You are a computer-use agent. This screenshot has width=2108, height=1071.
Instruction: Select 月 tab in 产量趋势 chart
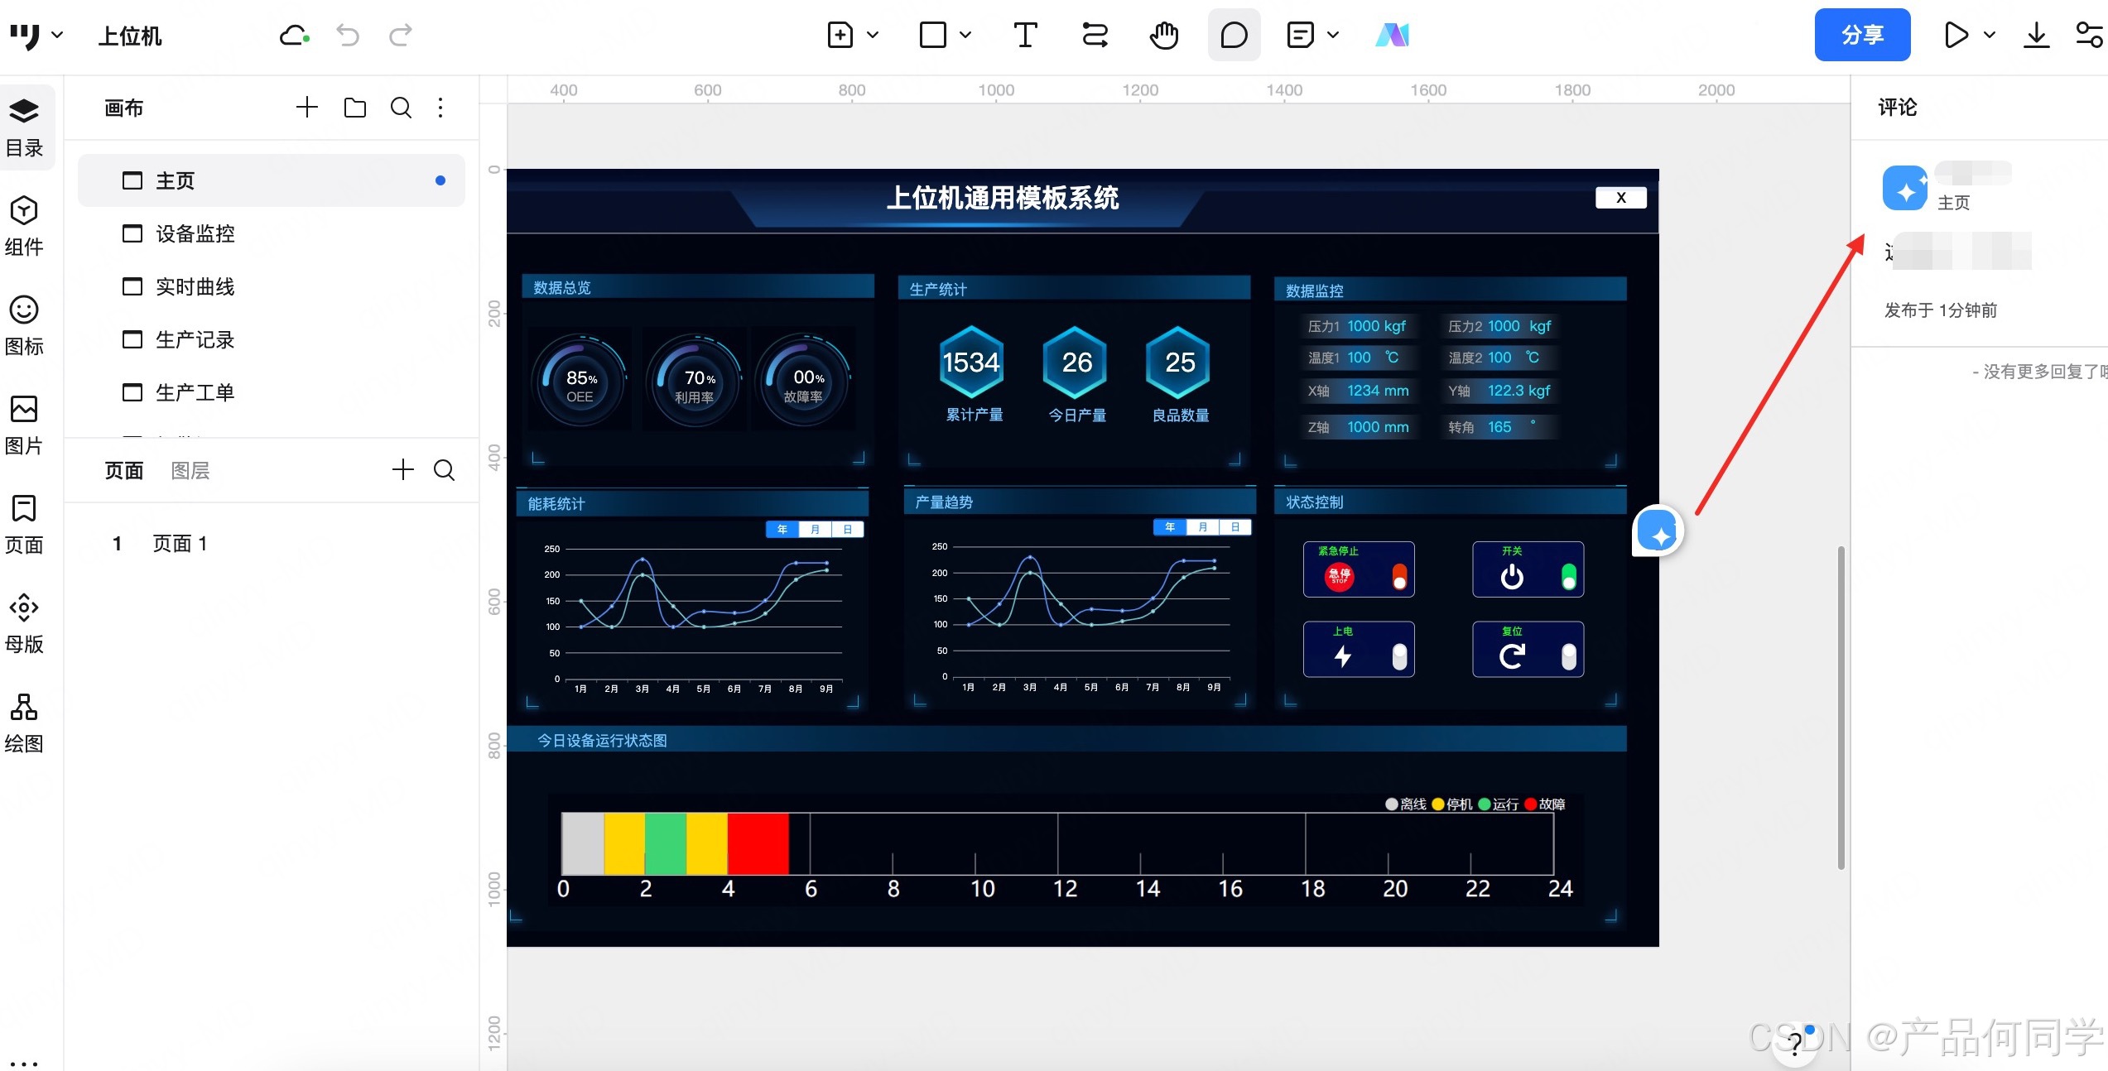pos(1202,527)
